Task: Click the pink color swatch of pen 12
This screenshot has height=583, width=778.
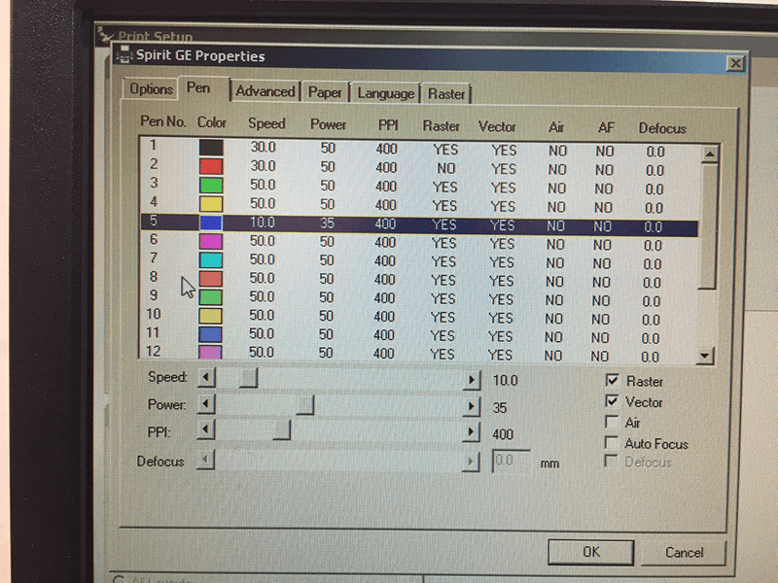Action: 210,352
